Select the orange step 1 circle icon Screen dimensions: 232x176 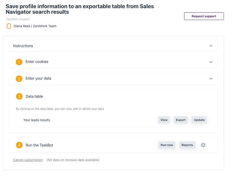pos(19,62)
